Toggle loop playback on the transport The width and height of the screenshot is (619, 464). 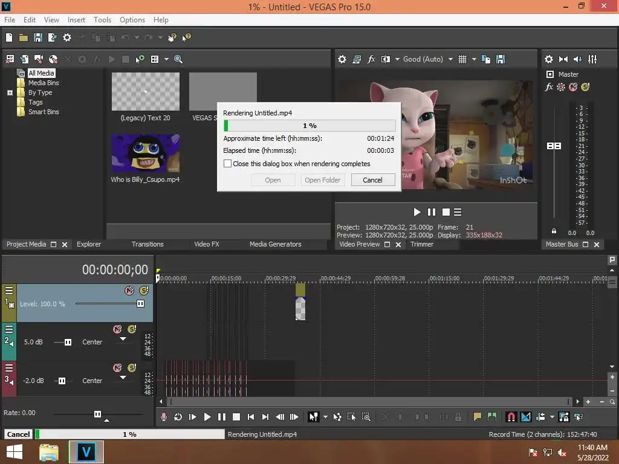(178, 417)
